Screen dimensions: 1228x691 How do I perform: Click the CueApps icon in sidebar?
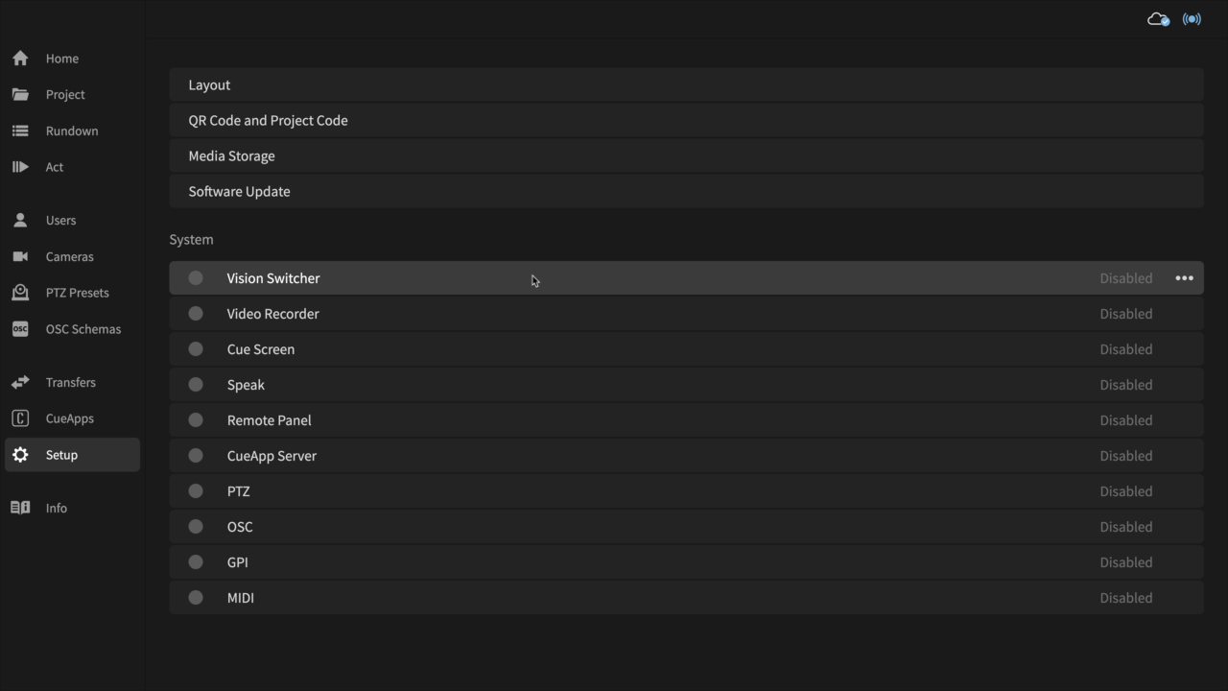click(20, 418)
